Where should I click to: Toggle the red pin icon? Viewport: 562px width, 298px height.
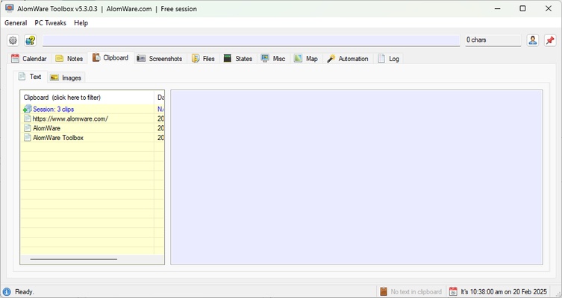point(550,40)
